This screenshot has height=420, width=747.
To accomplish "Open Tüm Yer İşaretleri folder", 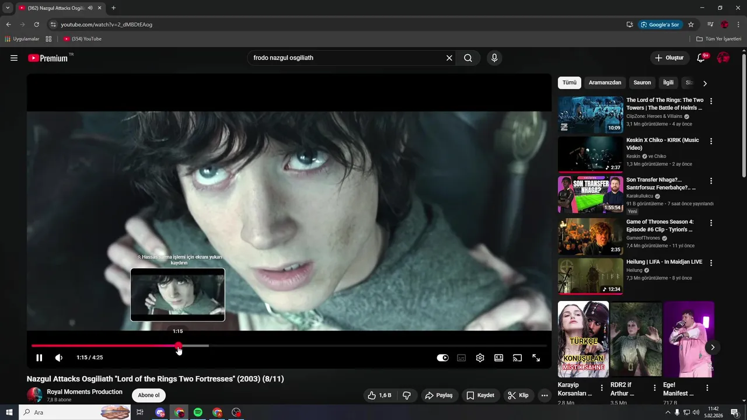I will [719, 39].
